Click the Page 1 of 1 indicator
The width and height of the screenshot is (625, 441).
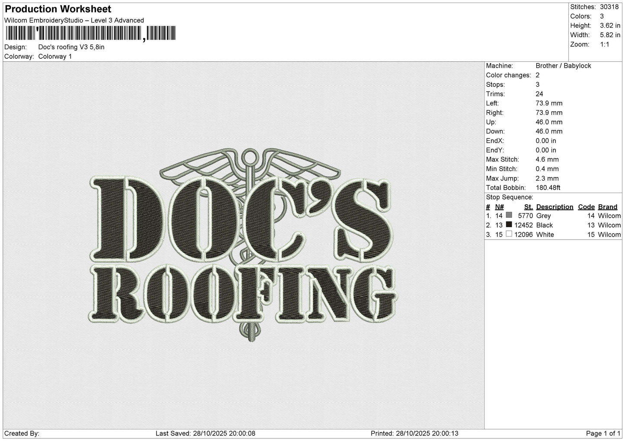coord(603,433)
